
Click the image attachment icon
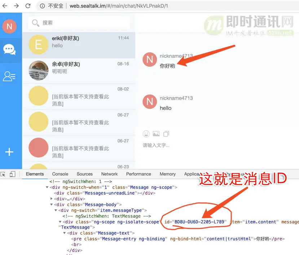coord(156,134)
